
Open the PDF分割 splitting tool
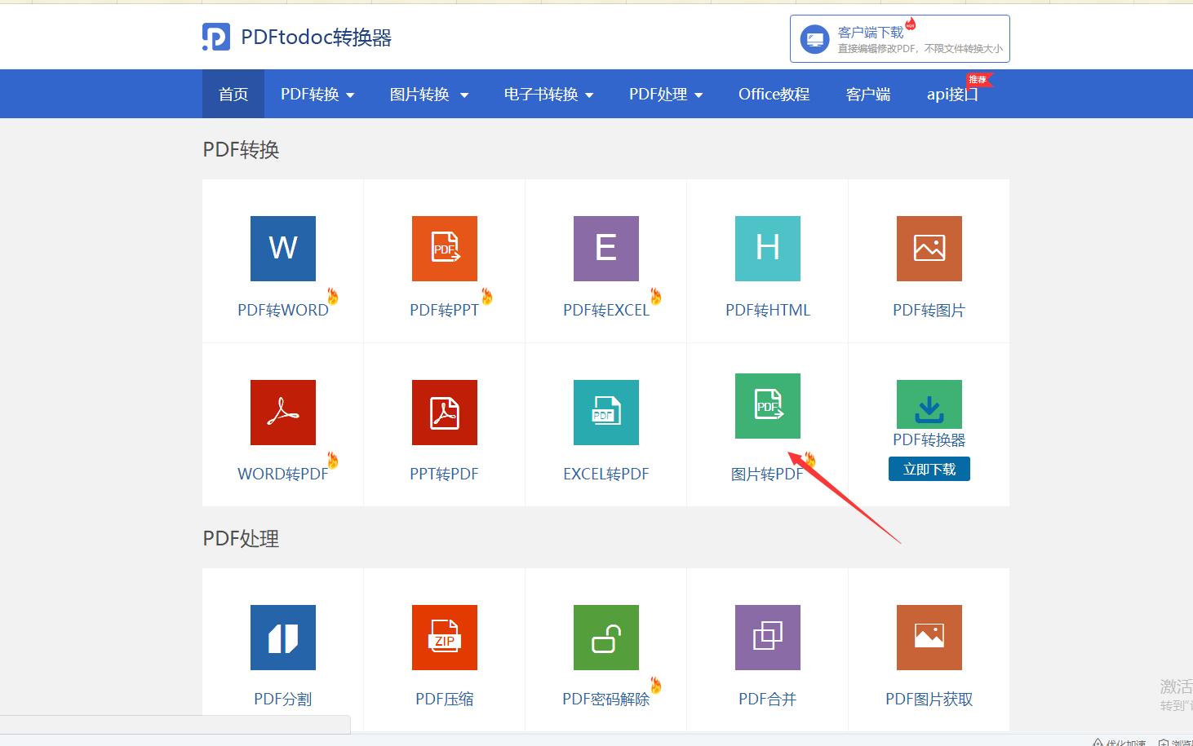[x=282, y=638]
